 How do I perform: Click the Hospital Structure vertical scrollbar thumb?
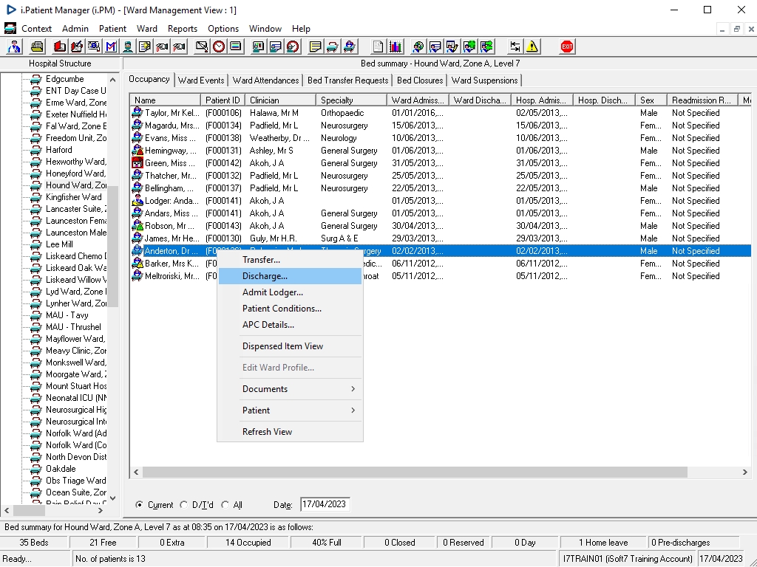tap(112, 246)
